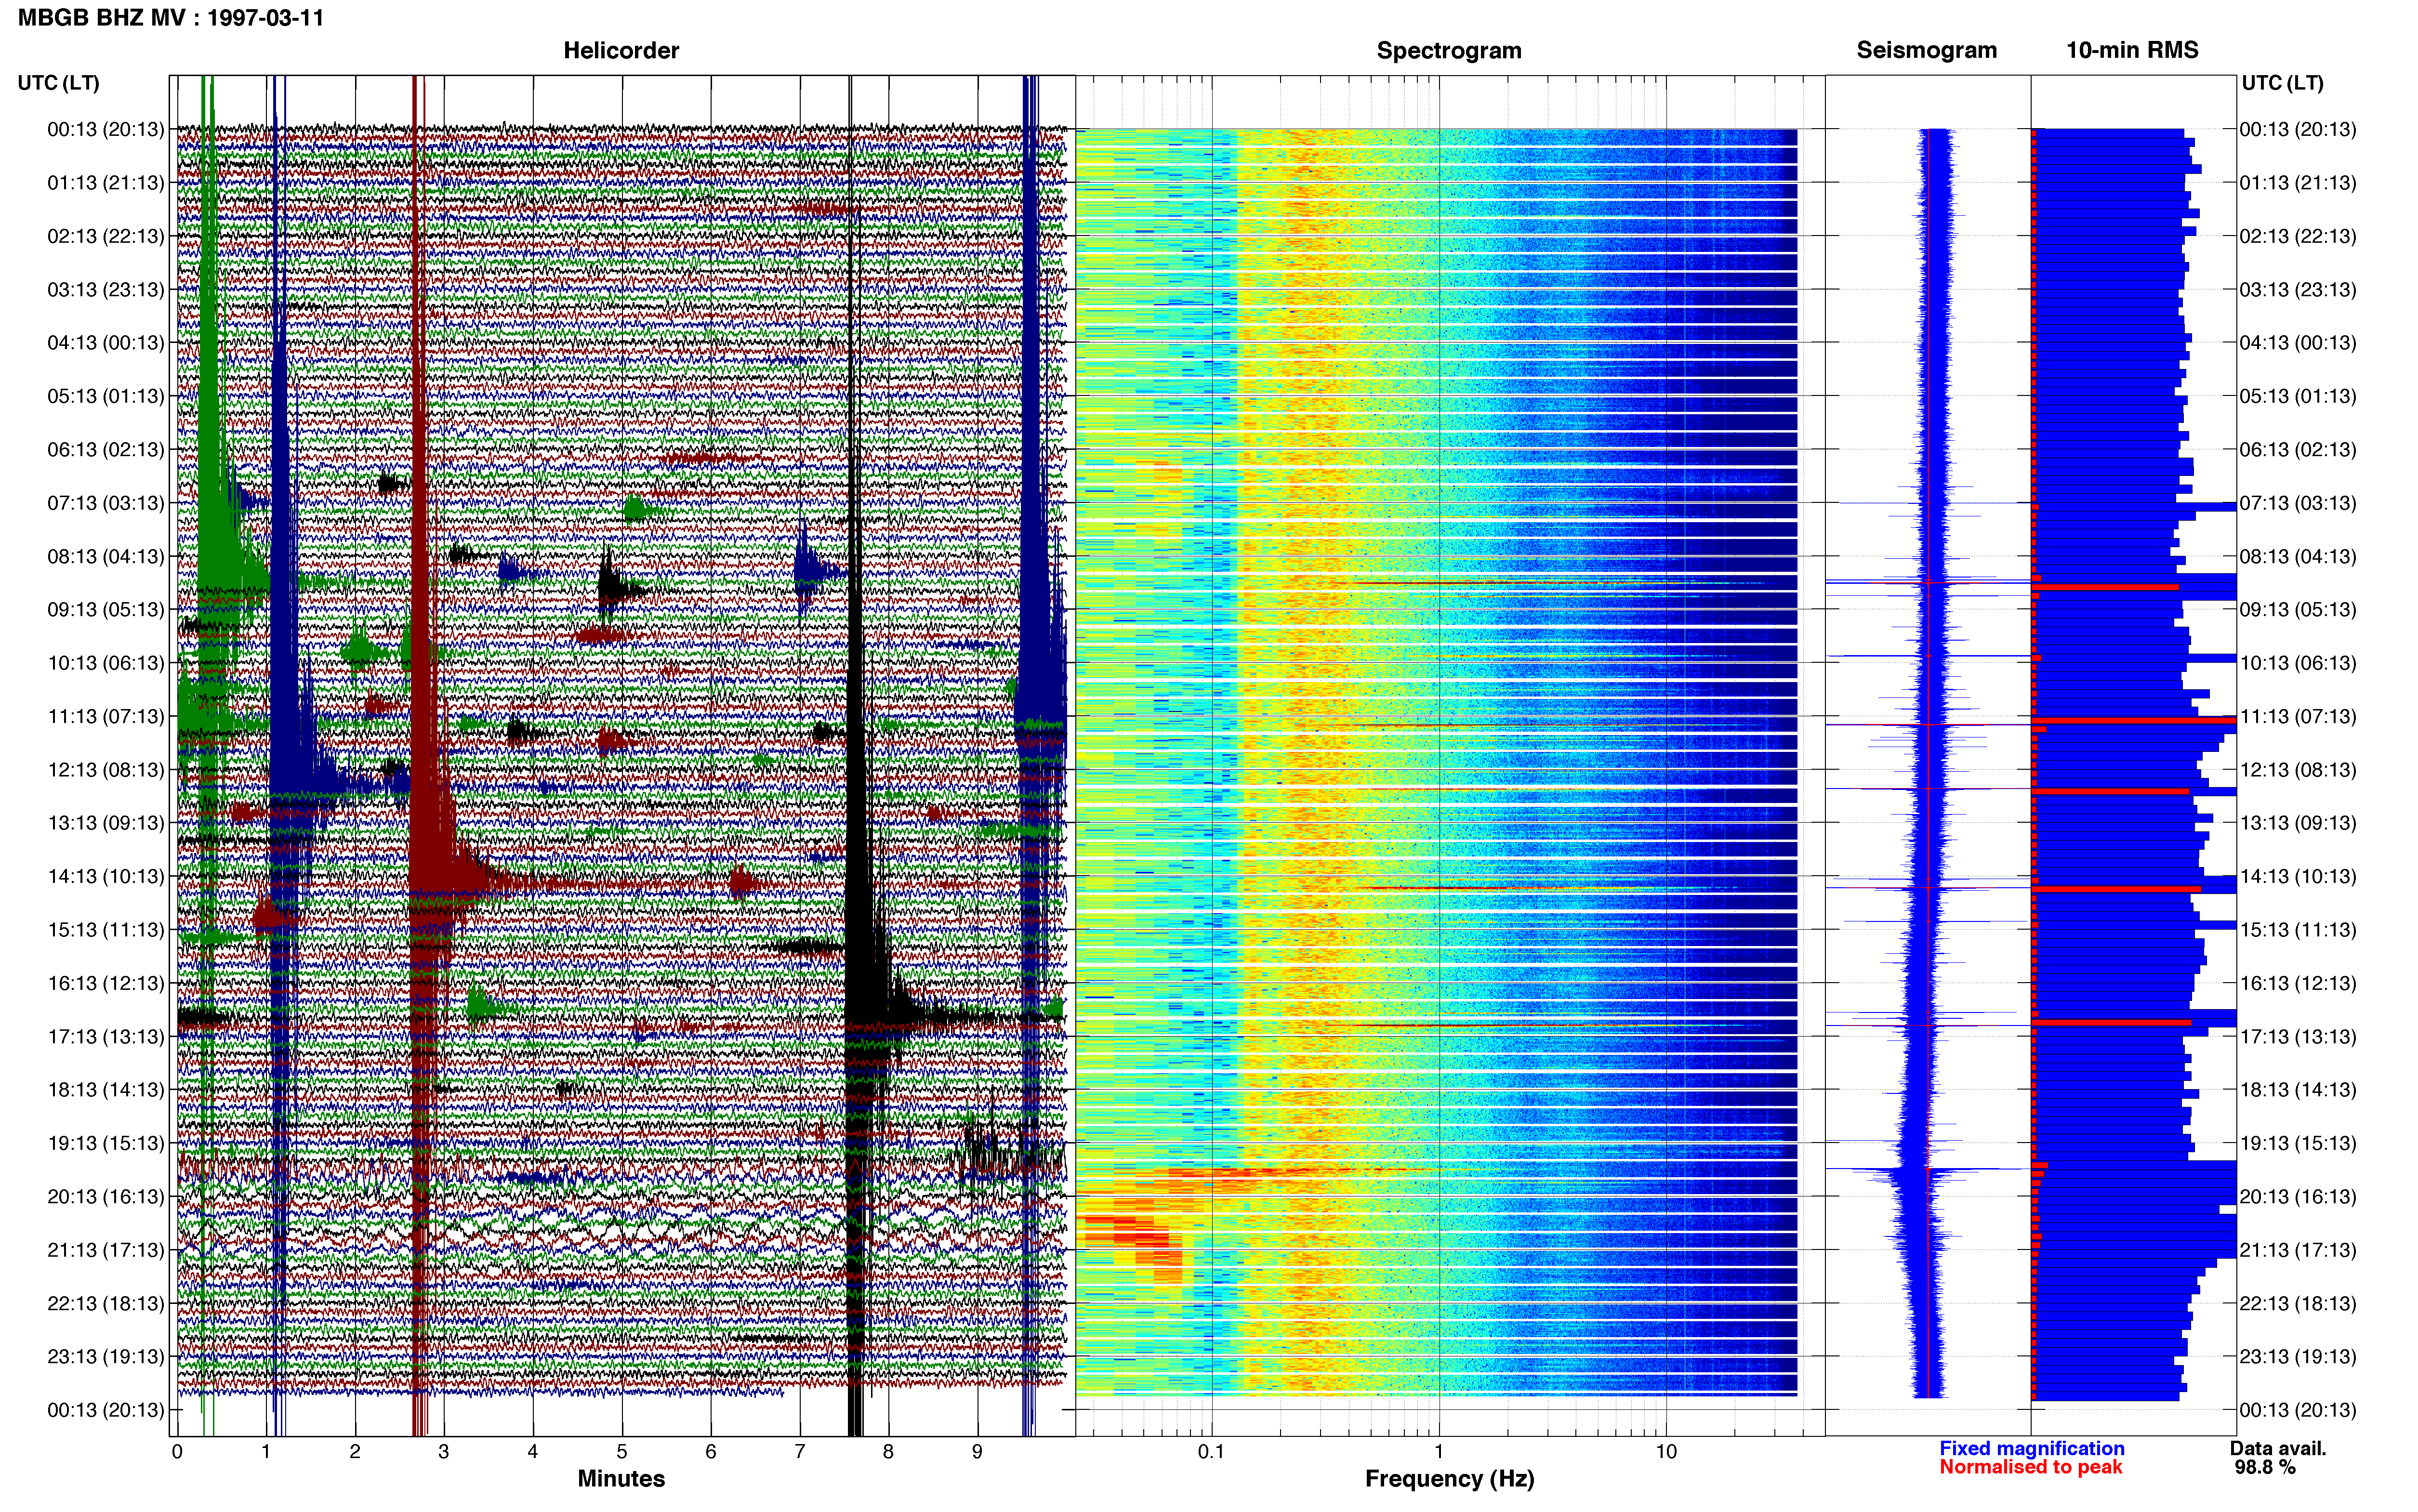Click the 1 Hz frequency tick label
The height and width of the screenshot is (1512, 2418).
pyautogui.click(x=1439, y=1452)
